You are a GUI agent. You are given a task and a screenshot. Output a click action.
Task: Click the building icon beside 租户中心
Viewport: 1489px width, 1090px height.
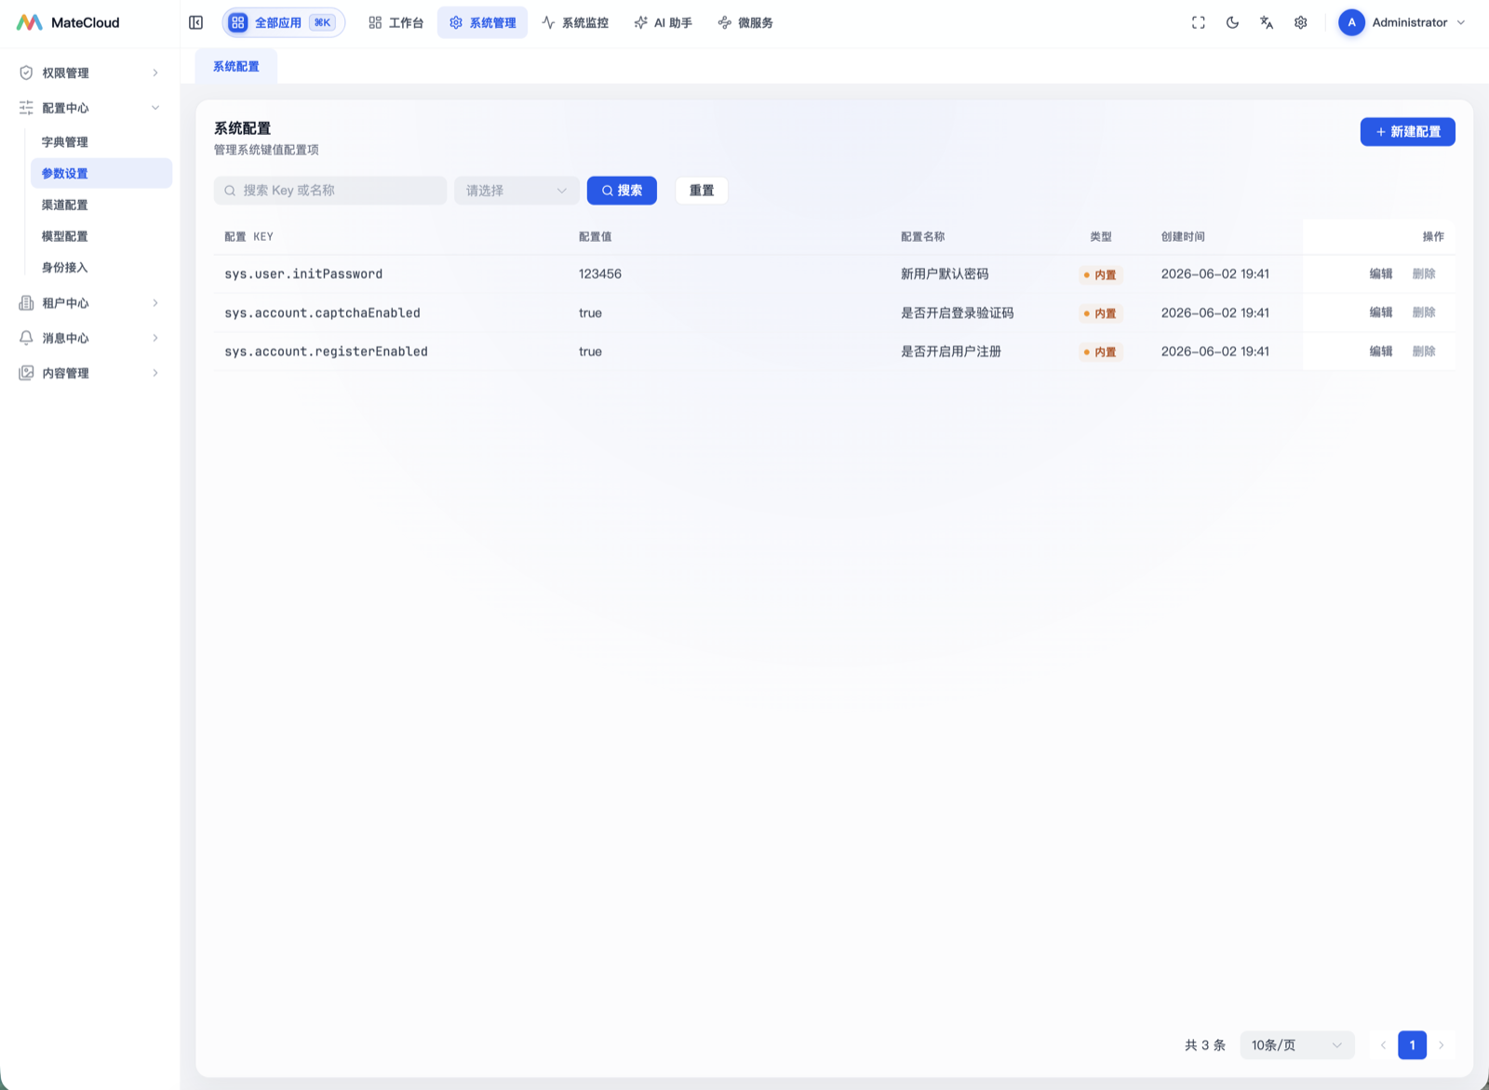point(26,303)
